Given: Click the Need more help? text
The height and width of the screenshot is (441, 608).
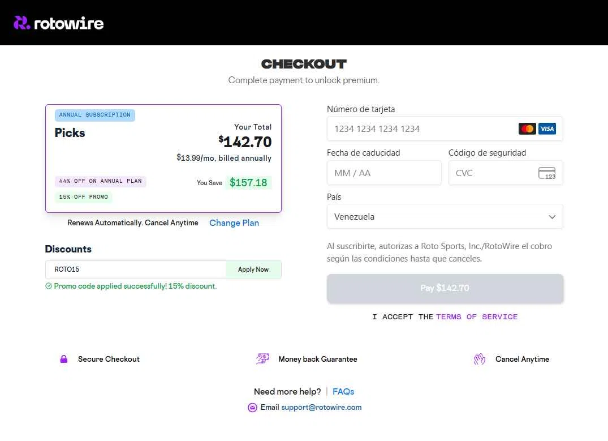Looking at the screenshot, I should pyautogui.click(x=287, y=392).
